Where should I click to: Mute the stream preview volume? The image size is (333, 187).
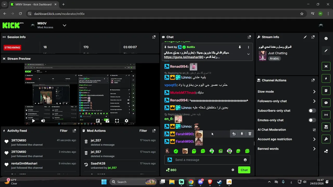coord(43,121)
